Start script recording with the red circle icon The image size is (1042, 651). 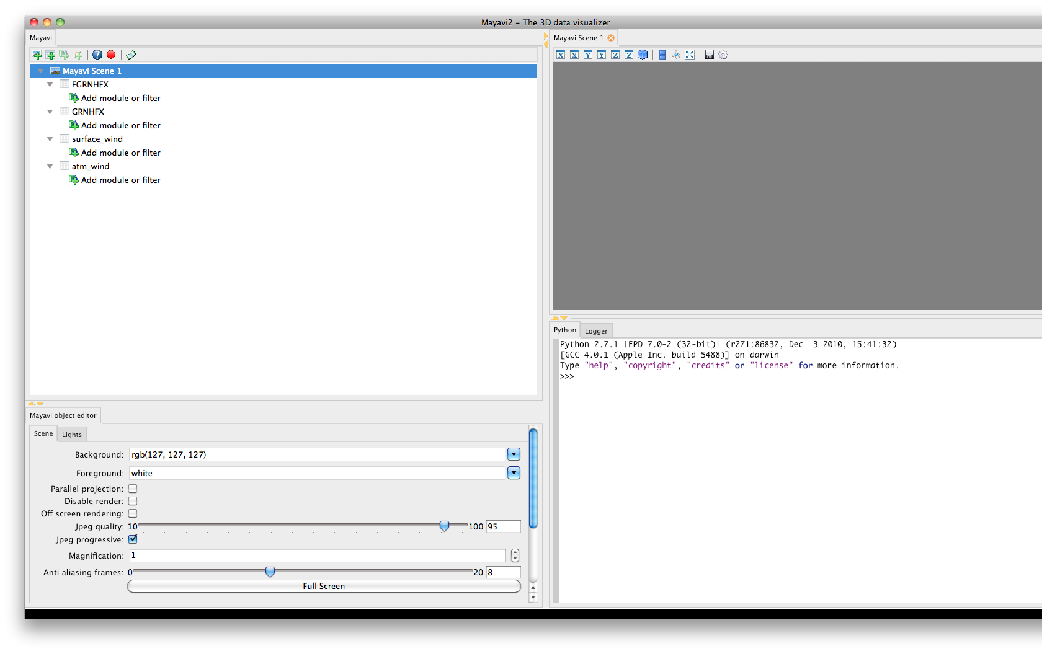(x=111, y=55)
